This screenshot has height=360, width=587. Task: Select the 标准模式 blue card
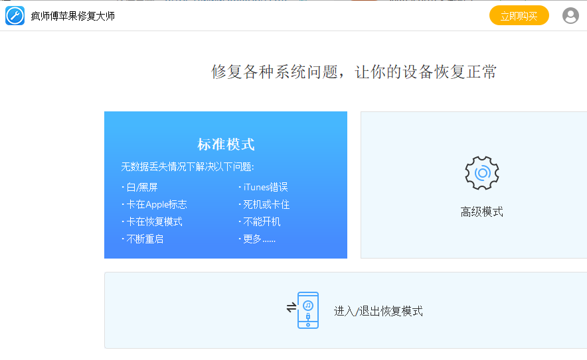[x=226, y=185]
